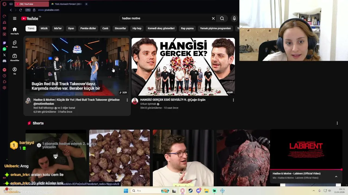The height and width of the screenshot is (195, 348).
Task: Select Yemek pişirme programları chip
Action: click(x=215, y=28)
